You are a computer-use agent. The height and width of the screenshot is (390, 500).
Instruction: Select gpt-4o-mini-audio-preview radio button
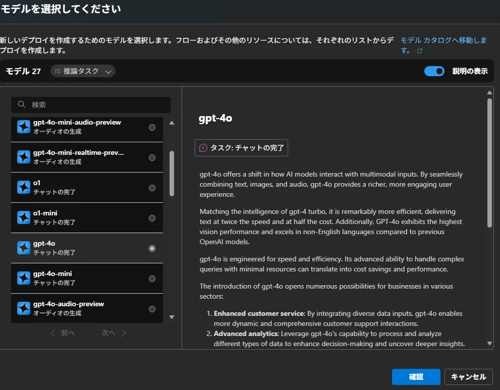click(152, 128)
